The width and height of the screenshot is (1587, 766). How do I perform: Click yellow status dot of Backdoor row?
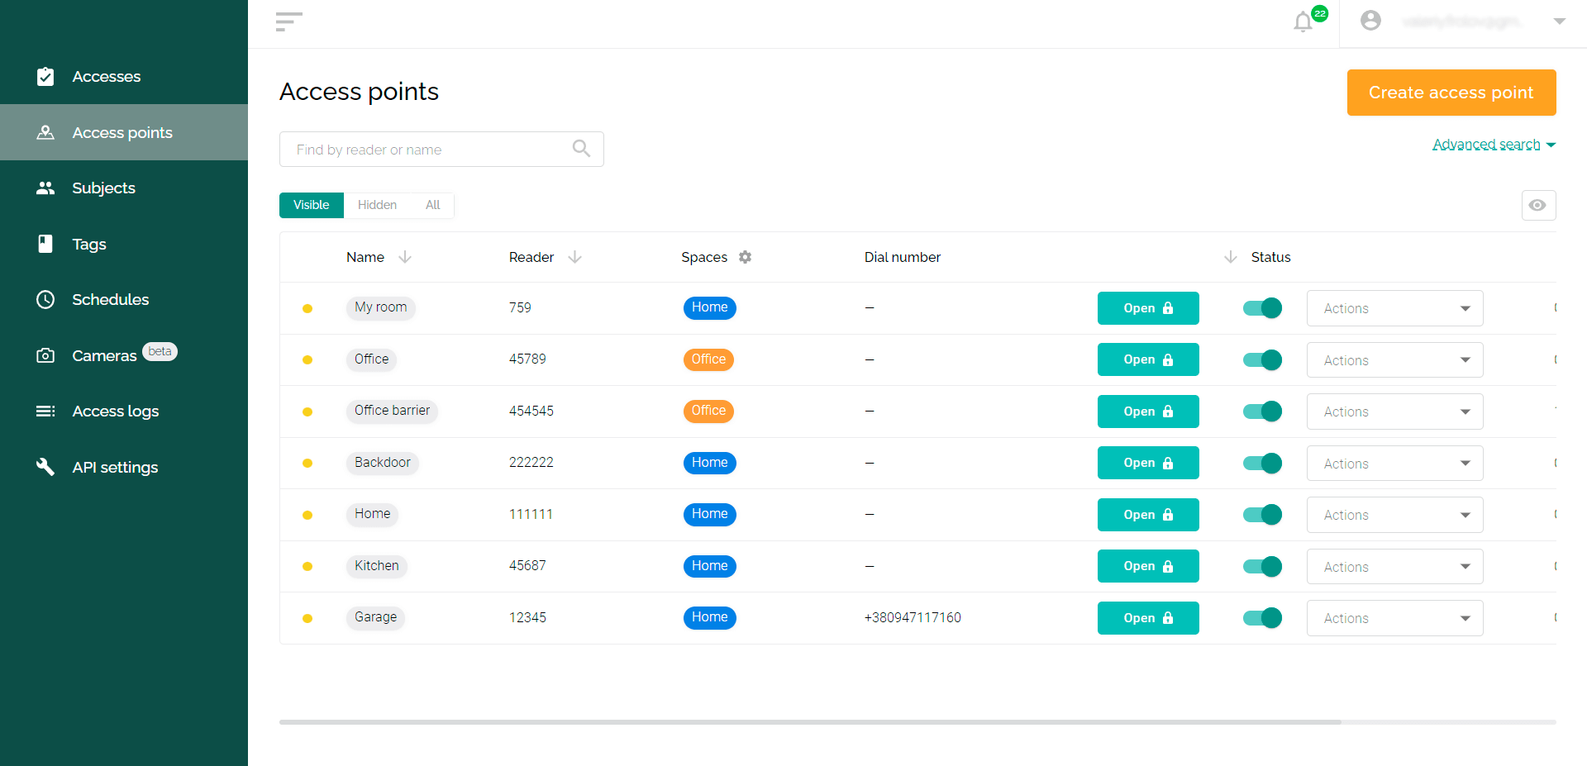pyautogui.click(x=307, y=463)
